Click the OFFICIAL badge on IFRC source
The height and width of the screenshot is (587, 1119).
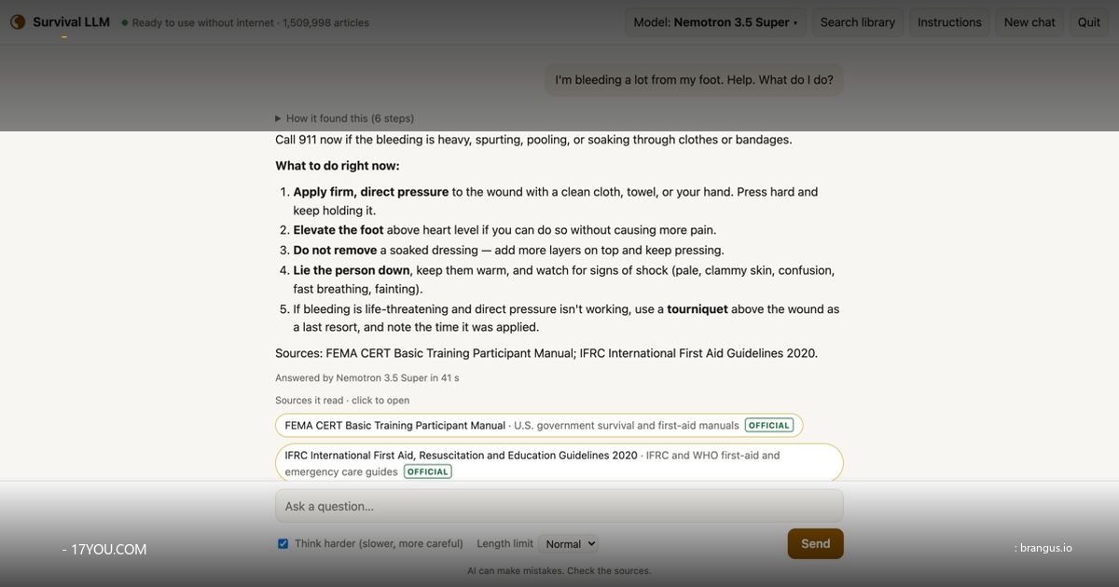point(428,472)
